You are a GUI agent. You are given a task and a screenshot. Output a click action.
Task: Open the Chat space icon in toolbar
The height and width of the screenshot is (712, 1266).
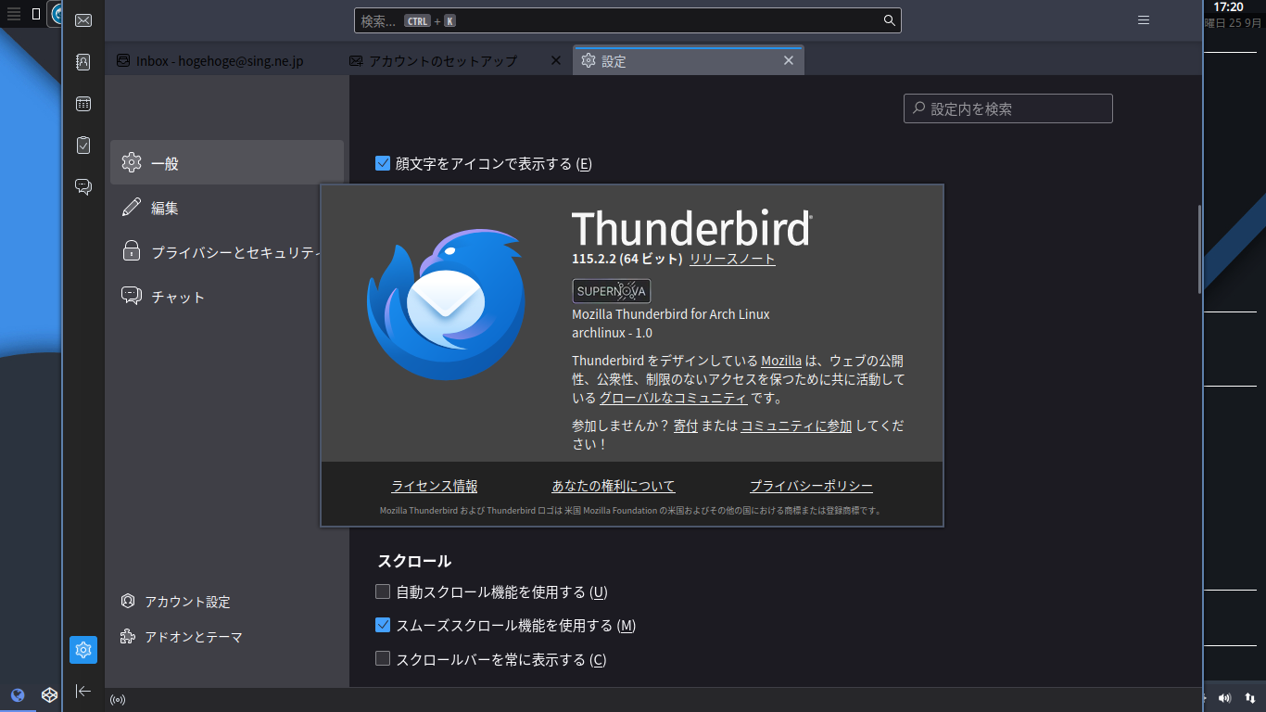[83, 186]
